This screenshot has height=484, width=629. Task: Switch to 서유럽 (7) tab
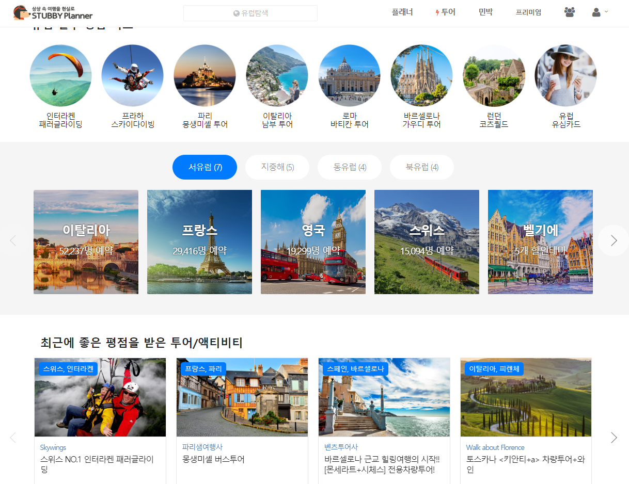(205, 167)
